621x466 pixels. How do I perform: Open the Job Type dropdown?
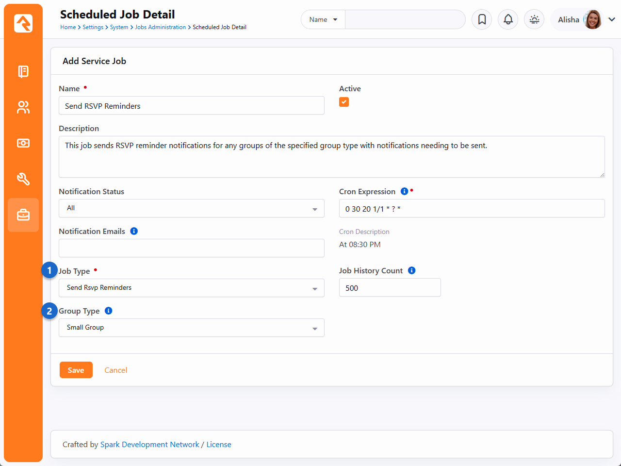coord(191,288)
